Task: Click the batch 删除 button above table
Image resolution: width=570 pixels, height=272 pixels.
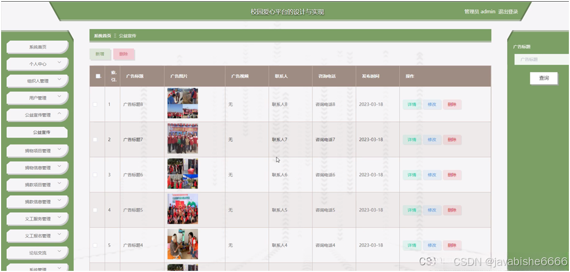Action: (123, 54)
